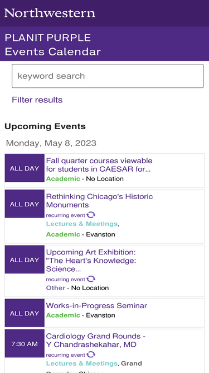
Task: Open Cardiology Grand Rounds event link
Action: [95, 340]
